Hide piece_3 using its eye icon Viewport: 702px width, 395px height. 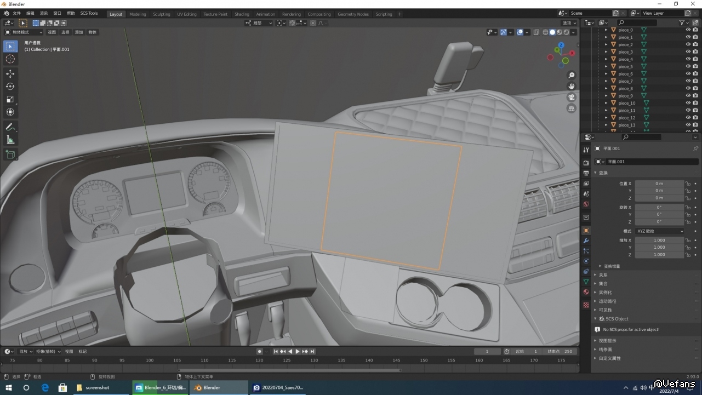[688, 52]
